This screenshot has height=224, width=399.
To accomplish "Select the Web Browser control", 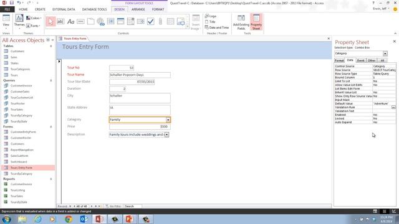I will pos(110,22).
